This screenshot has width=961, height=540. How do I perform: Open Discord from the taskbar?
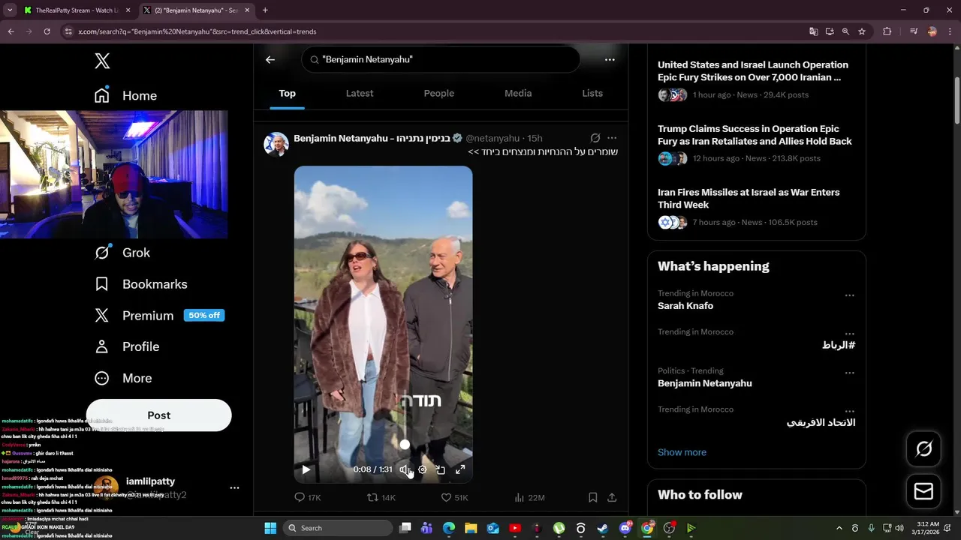coord(625,528)
